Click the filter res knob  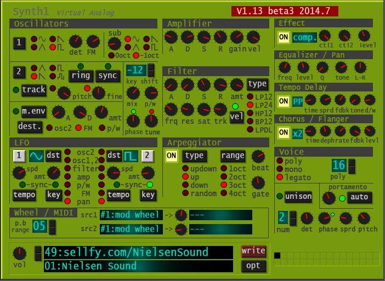pyautogui.click(x=188, y=110)
